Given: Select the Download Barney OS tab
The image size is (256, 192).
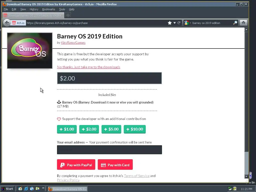Looking at the screenshot, I should point(33,15).
